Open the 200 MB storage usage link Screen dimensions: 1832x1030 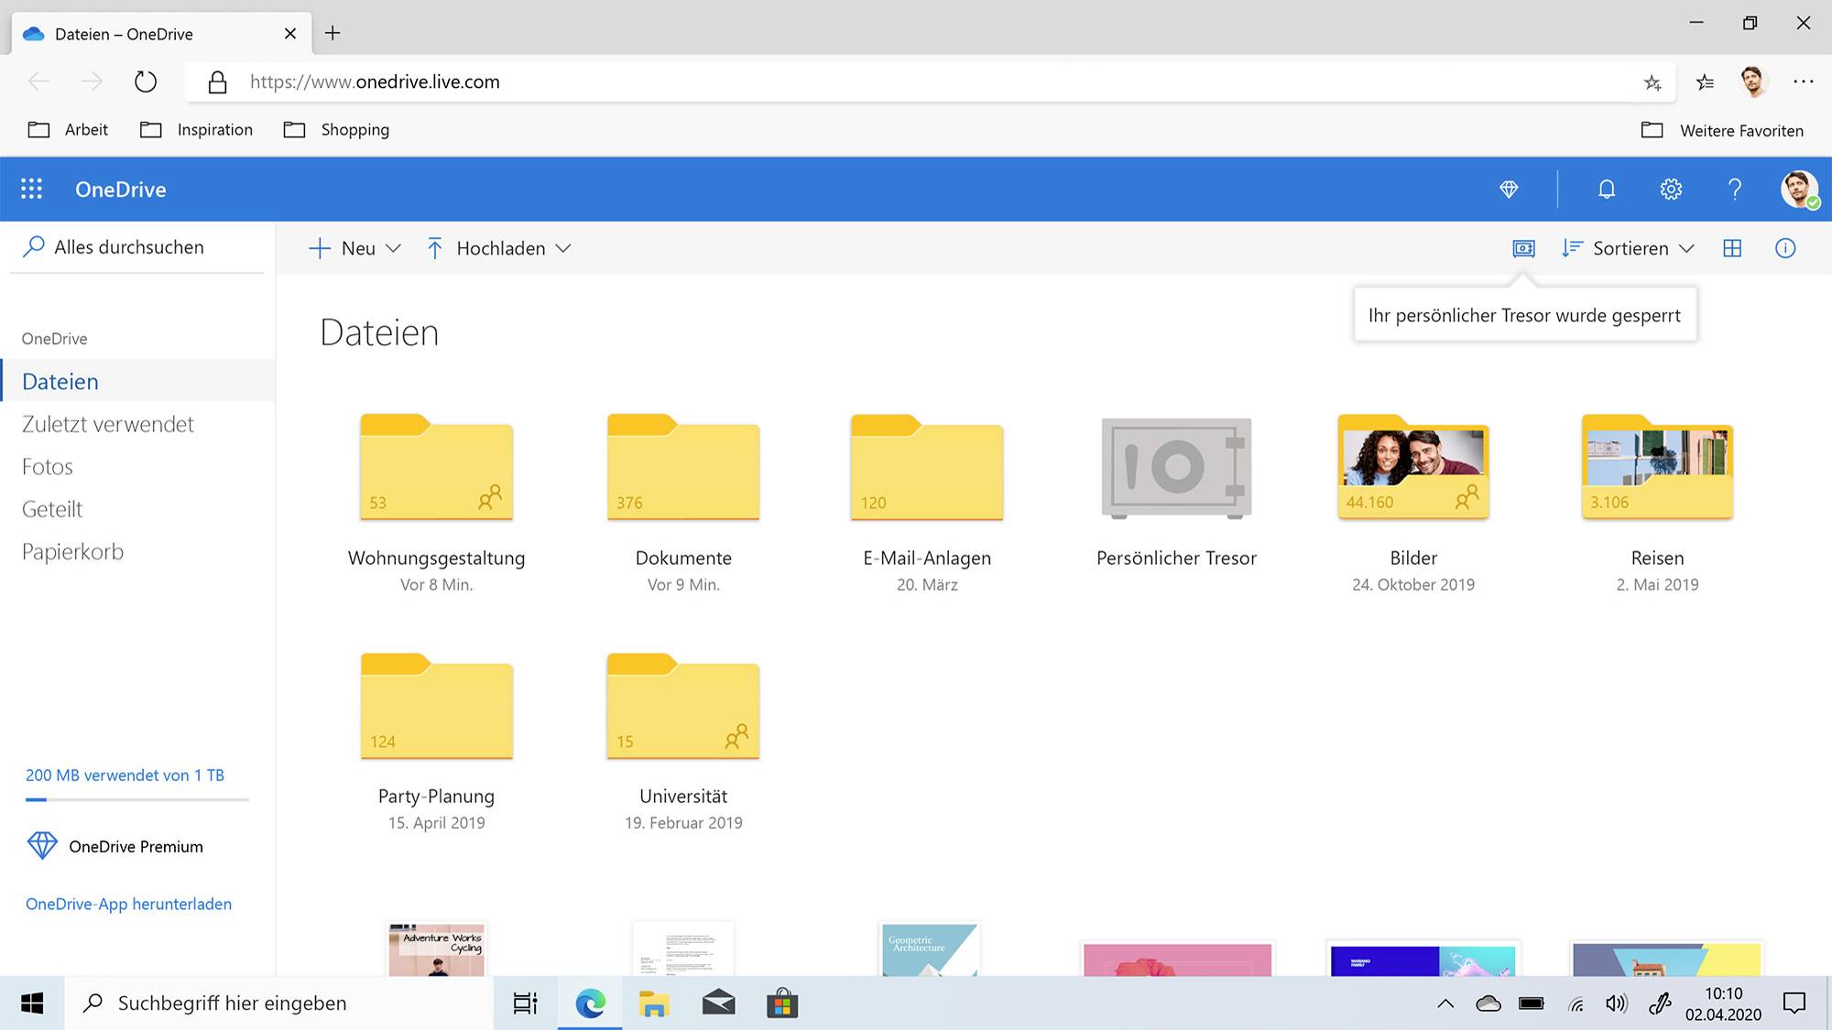click(x=125, y=775)
